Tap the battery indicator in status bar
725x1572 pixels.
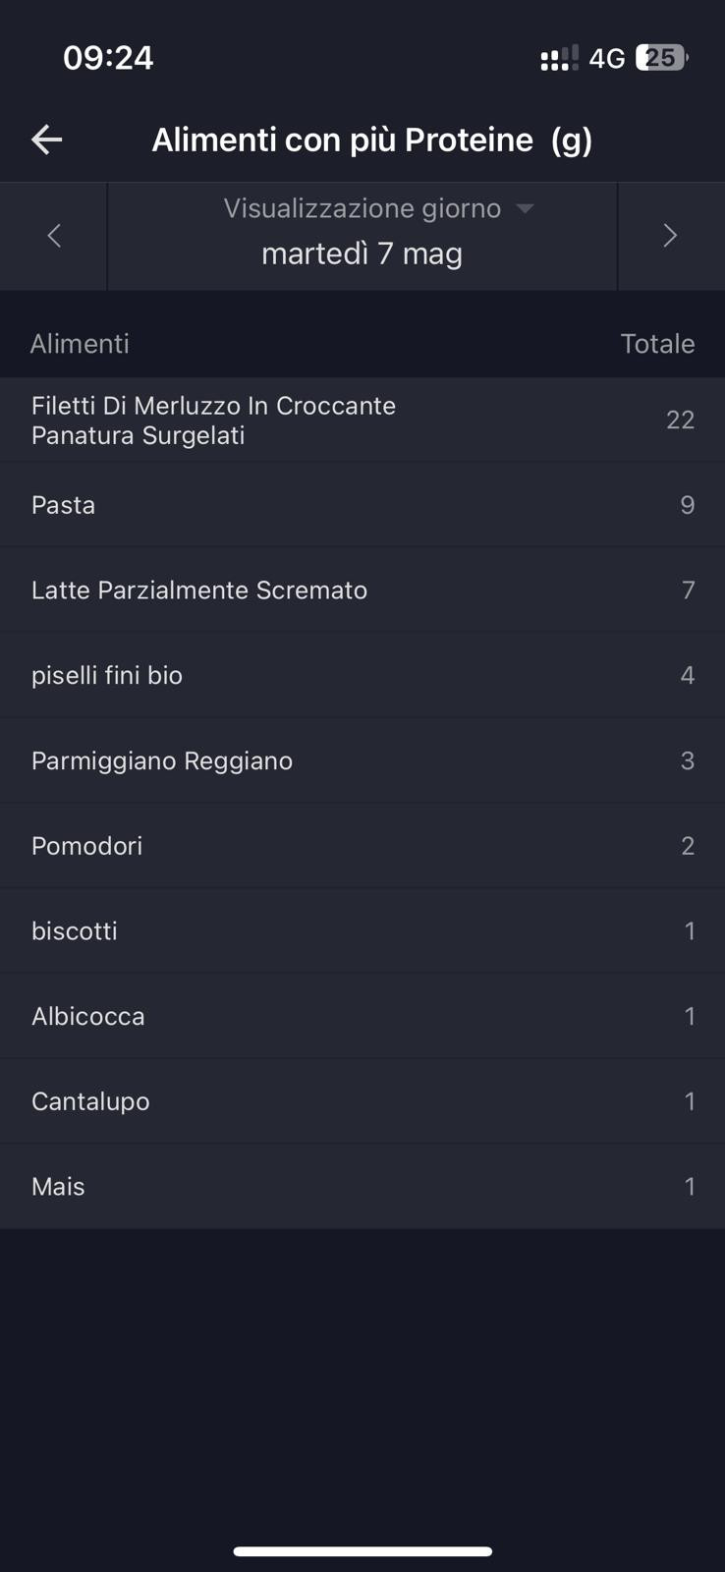coord(661,58)
